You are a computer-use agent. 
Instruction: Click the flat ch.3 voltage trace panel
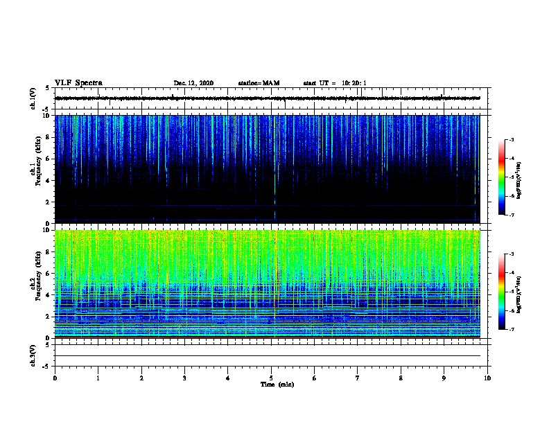point(271,355)
